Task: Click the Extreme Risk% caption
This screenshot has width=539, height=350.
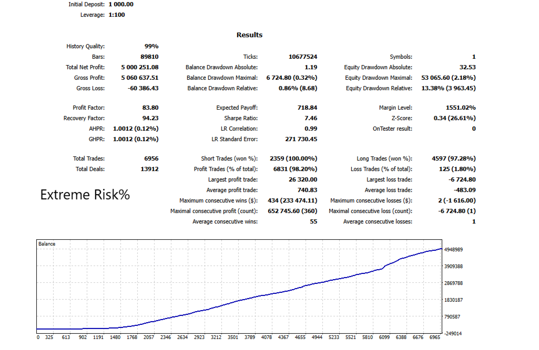Action: click(85, 195)
